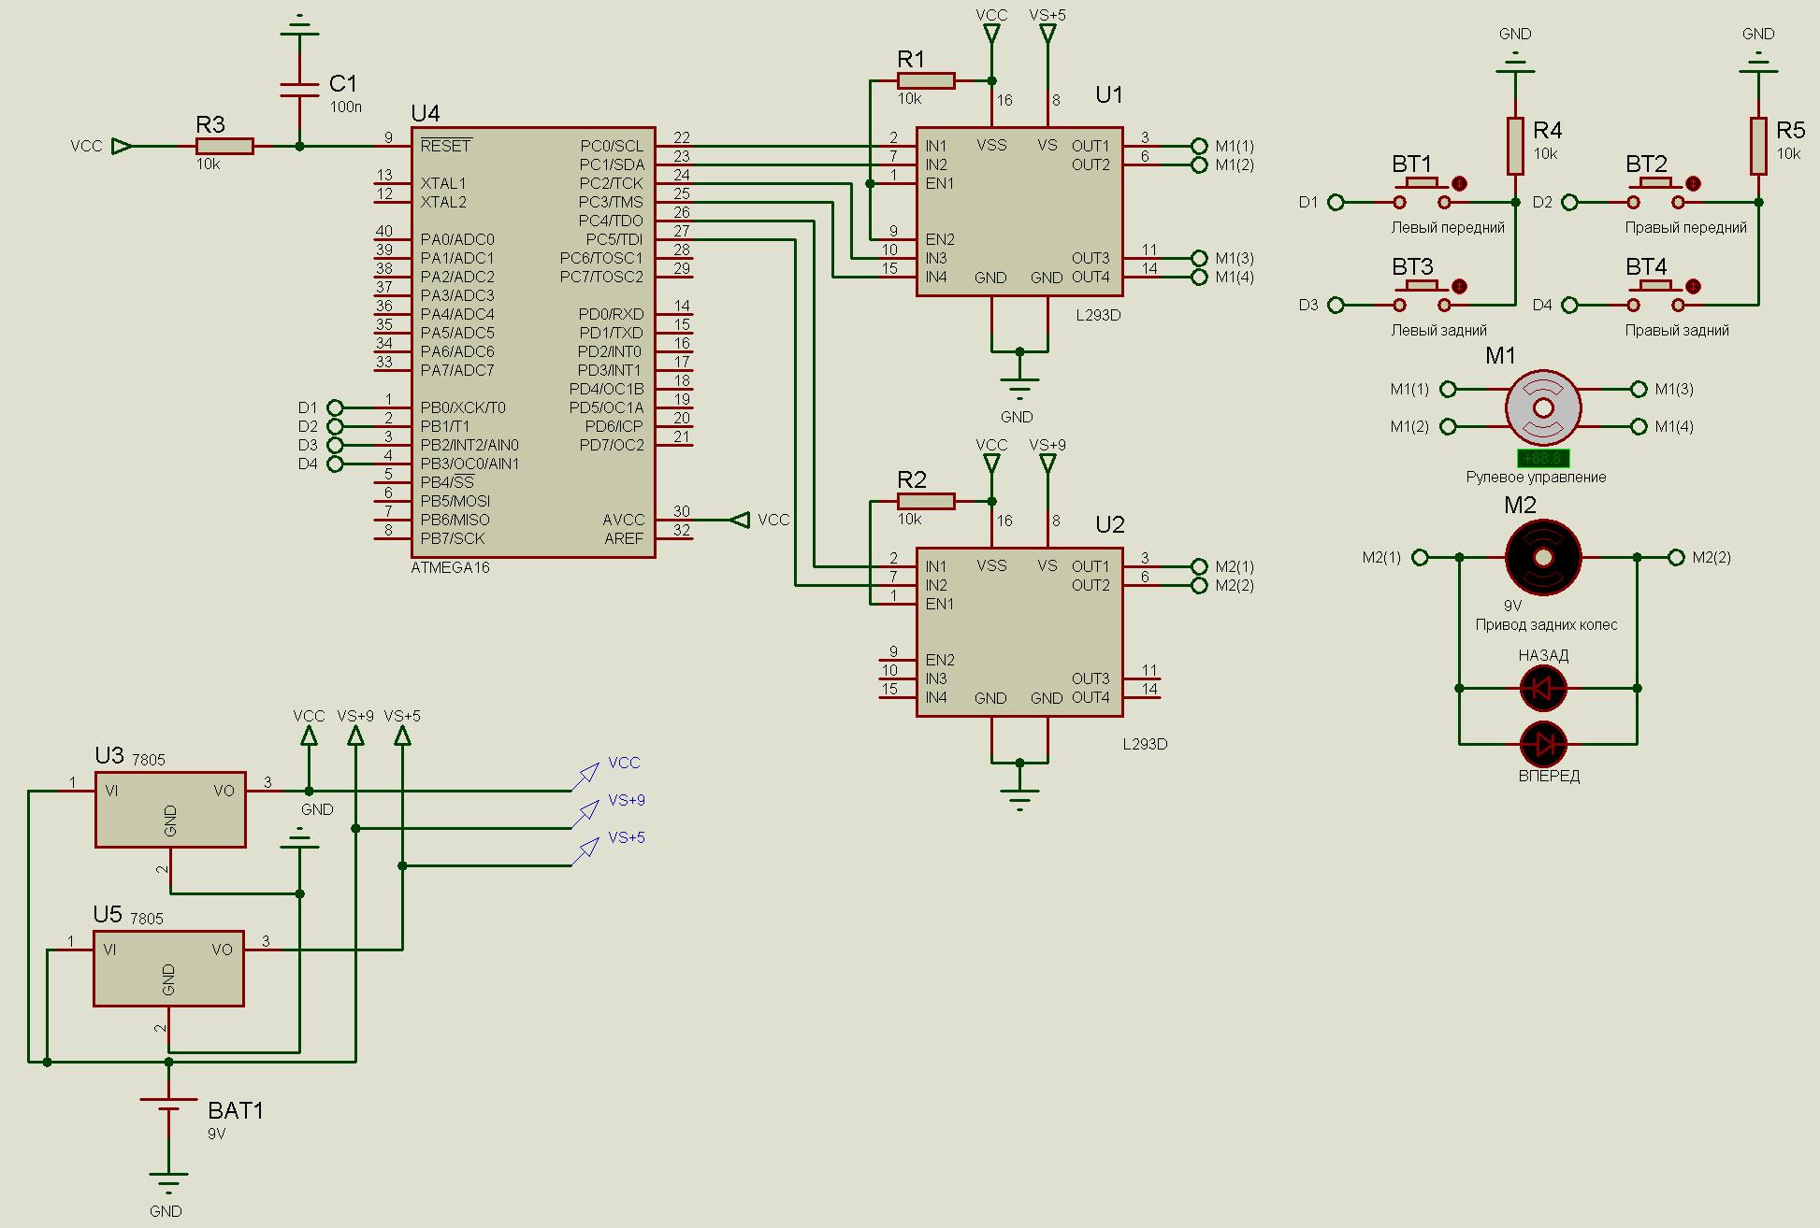Select the R4 10k resistor symbol
The image size is (1820, 1228).
[1515, 147]
